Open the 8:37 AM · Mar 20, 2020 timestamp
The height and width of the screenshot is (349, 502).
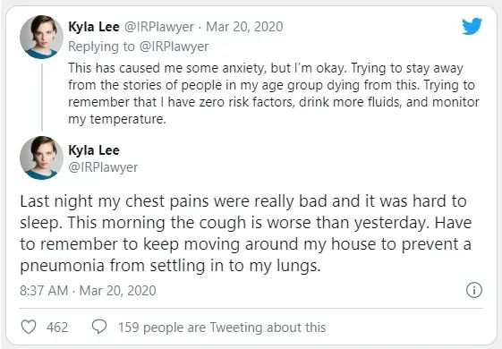tap(88, 291)
